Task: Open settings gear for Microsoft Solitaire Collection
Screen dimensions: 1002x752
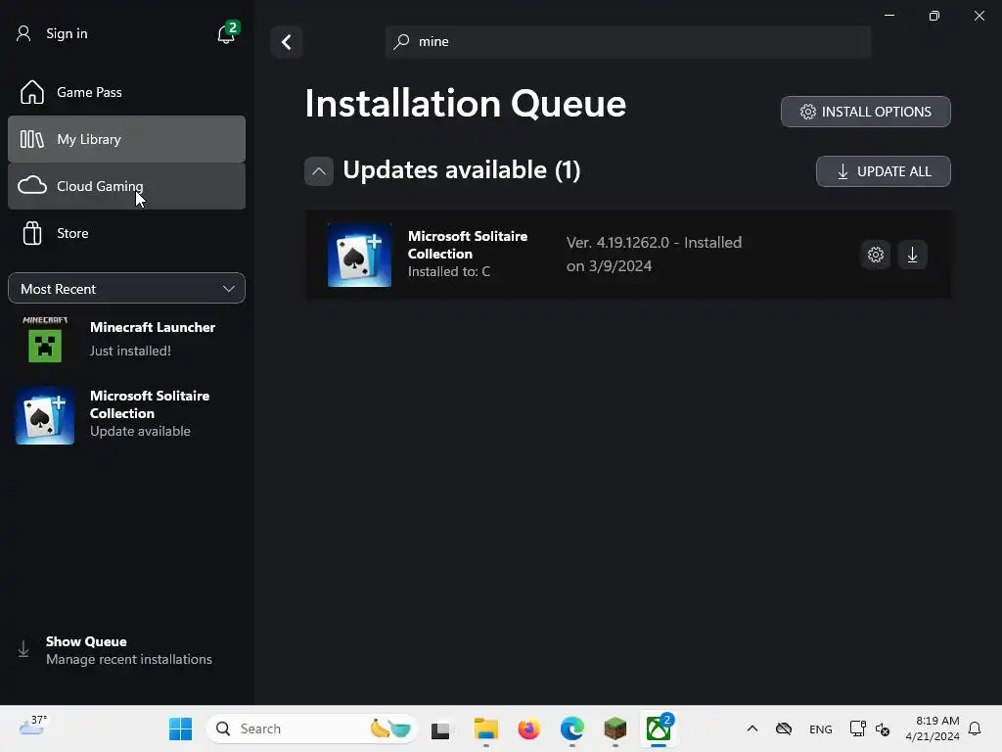Action: click(x=876, y=255)
